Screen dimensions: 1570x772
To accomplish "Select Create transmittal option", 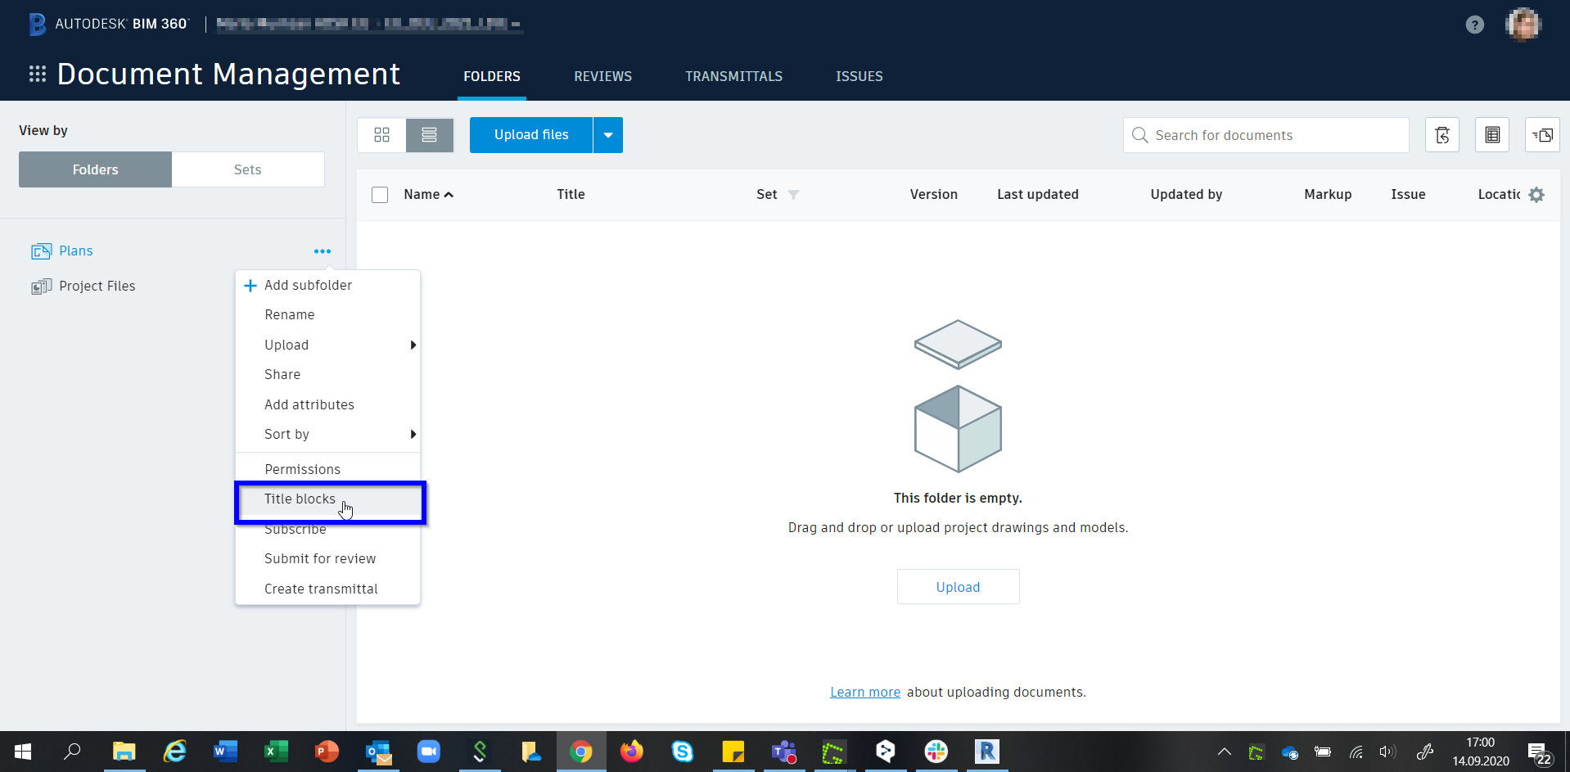I will click(x=327, y=589).
